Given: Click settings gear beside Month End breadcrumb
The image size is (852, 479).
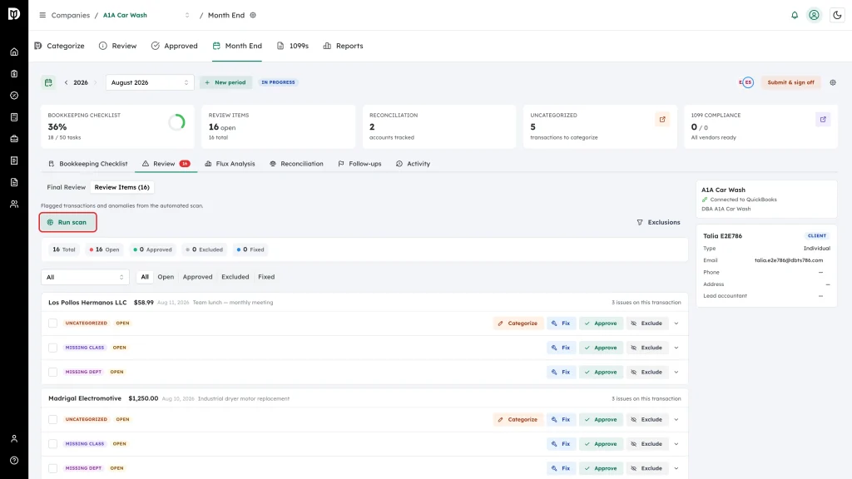Looking at the screenshot, I should click(253, 15).
